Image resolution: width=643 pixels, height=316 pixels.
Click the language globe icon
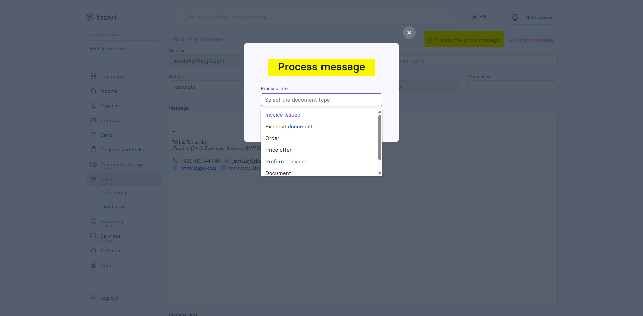pyautogui.click(x=474, y=17)
